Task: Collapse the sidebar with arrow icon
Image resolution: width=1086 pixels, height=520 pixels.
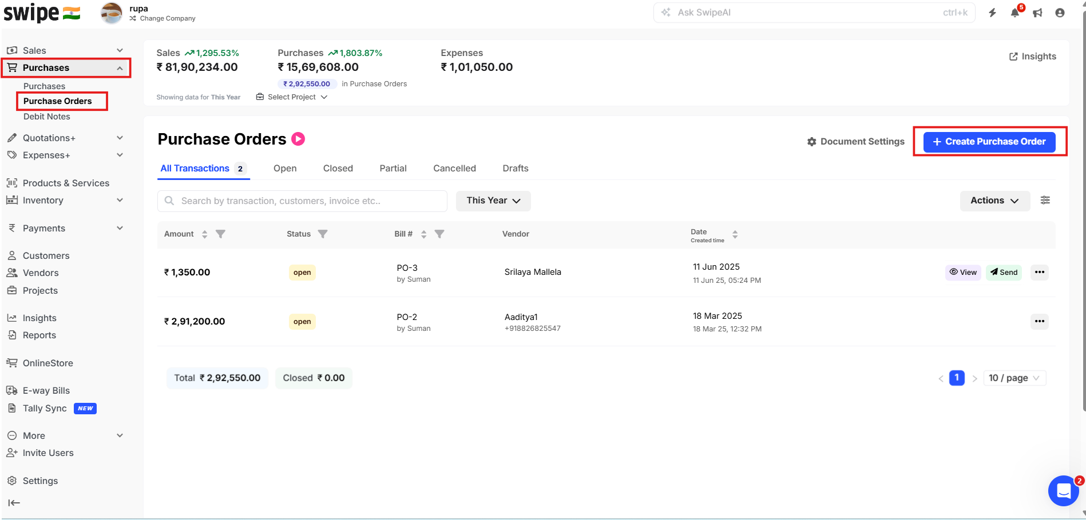Action: coord(14,503)
